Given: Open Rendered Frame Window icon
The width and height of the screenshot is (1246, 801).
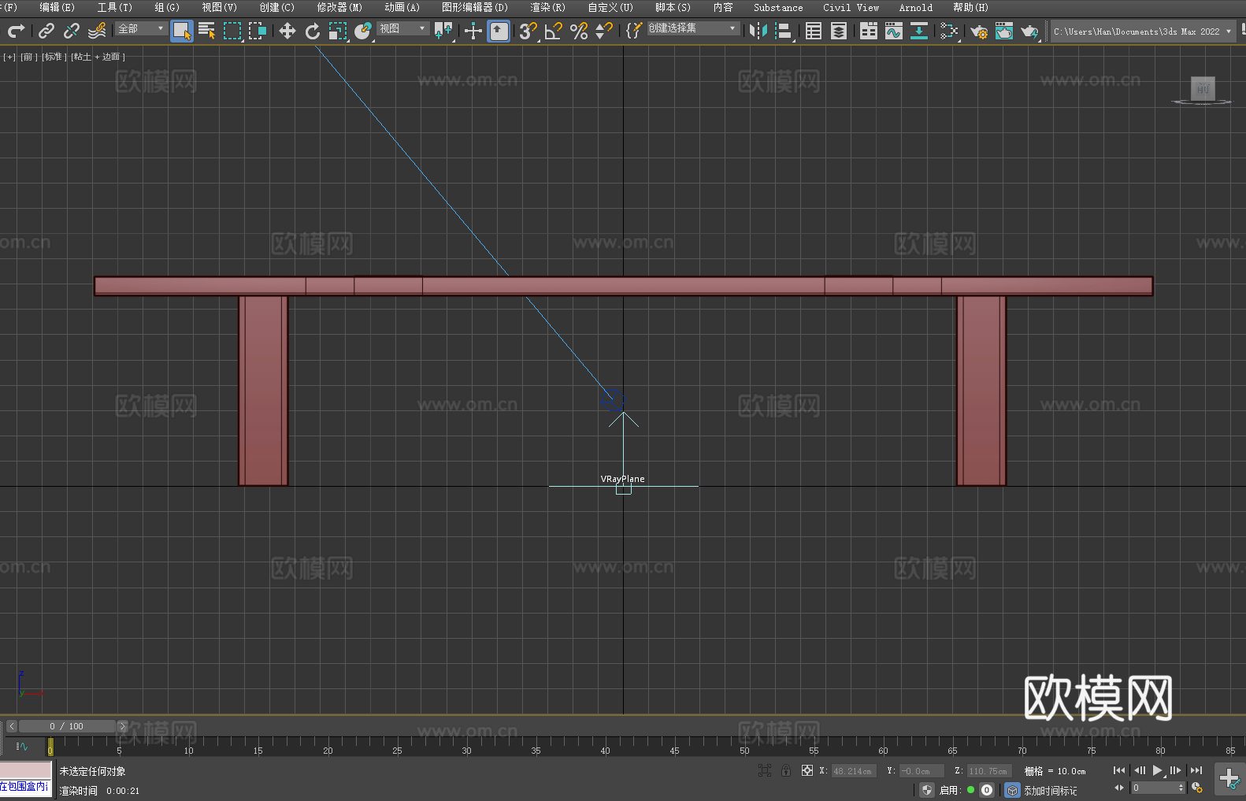Looking at the screenshot, I should pos(1004,31).
